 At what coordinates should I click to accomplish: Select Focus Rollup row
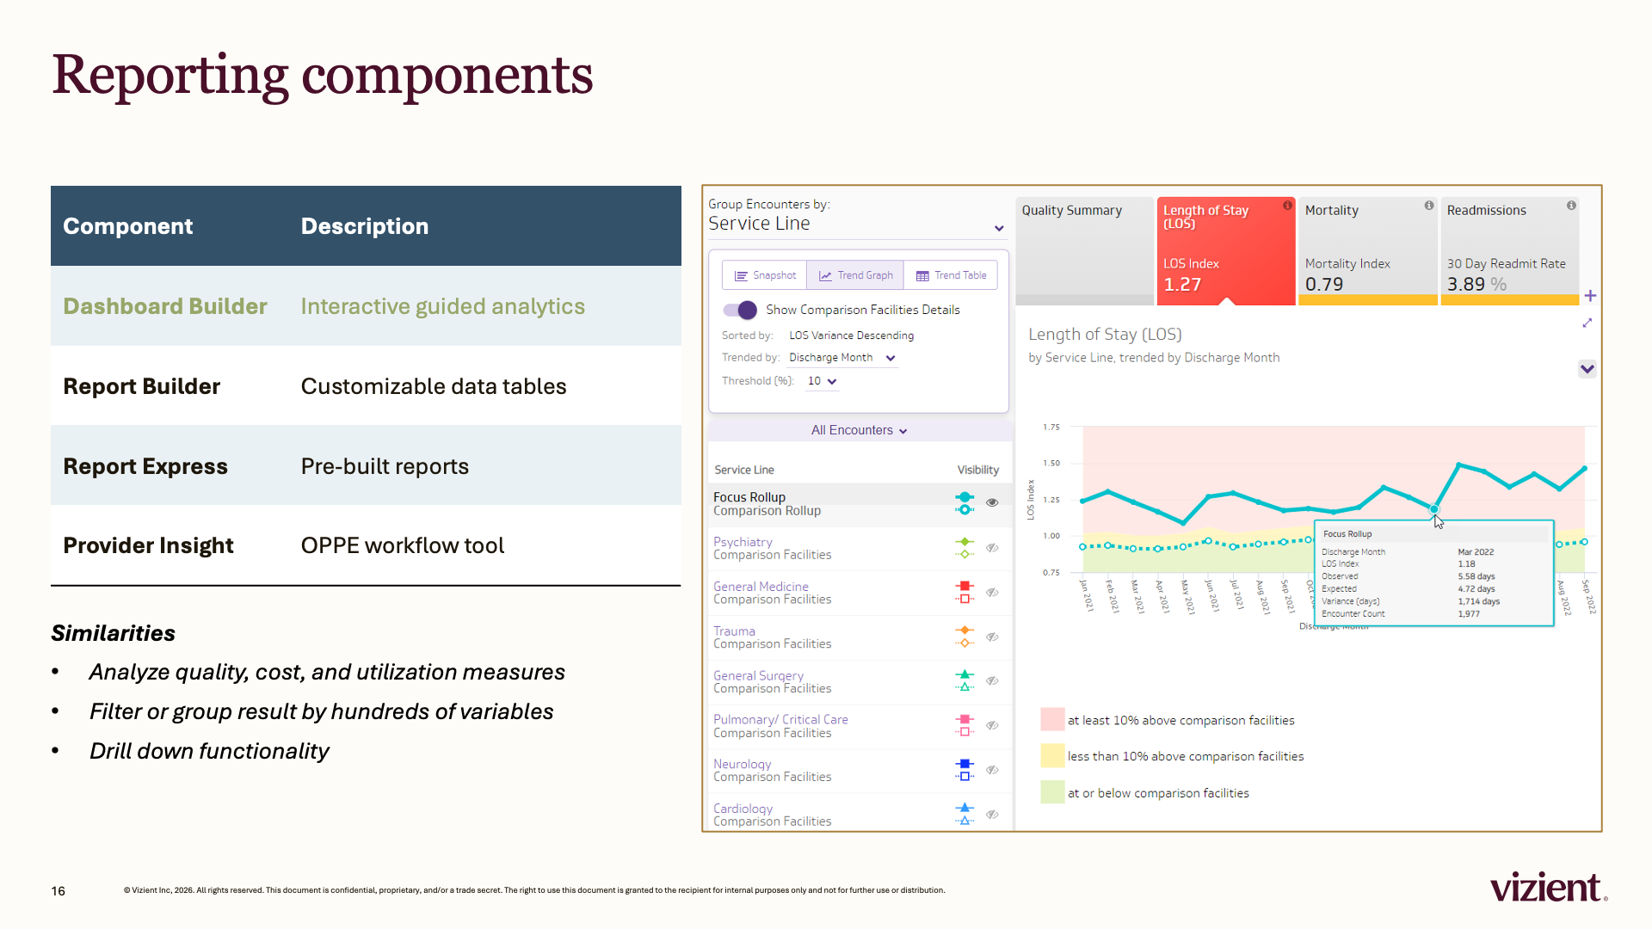point(859,504)
